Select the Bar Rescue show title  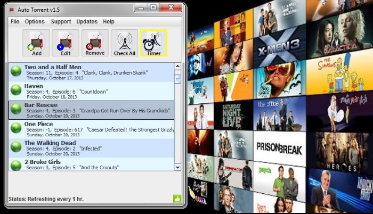(40, 105)
